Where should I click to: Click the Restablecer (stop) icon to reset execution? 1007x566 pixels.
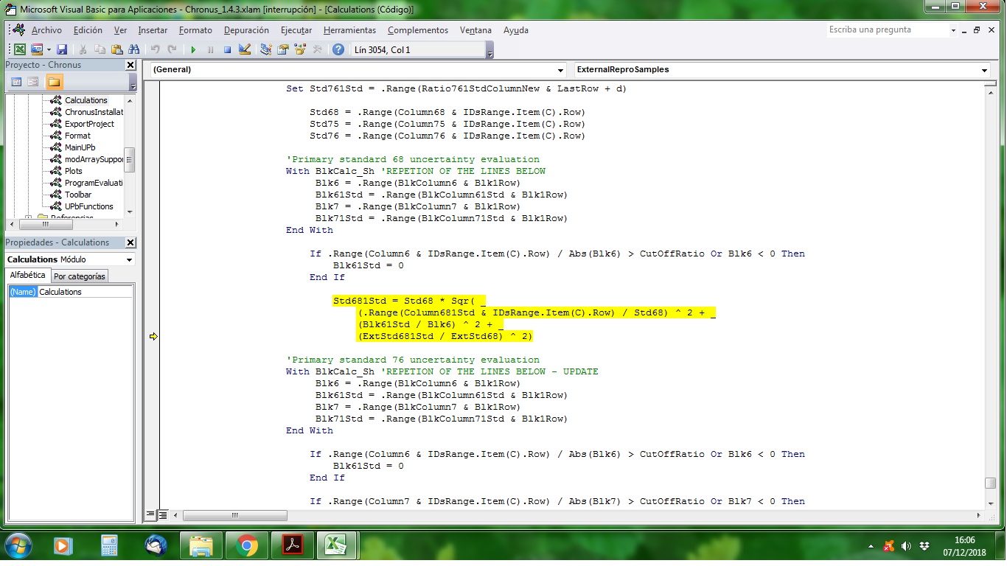[227, 49]
